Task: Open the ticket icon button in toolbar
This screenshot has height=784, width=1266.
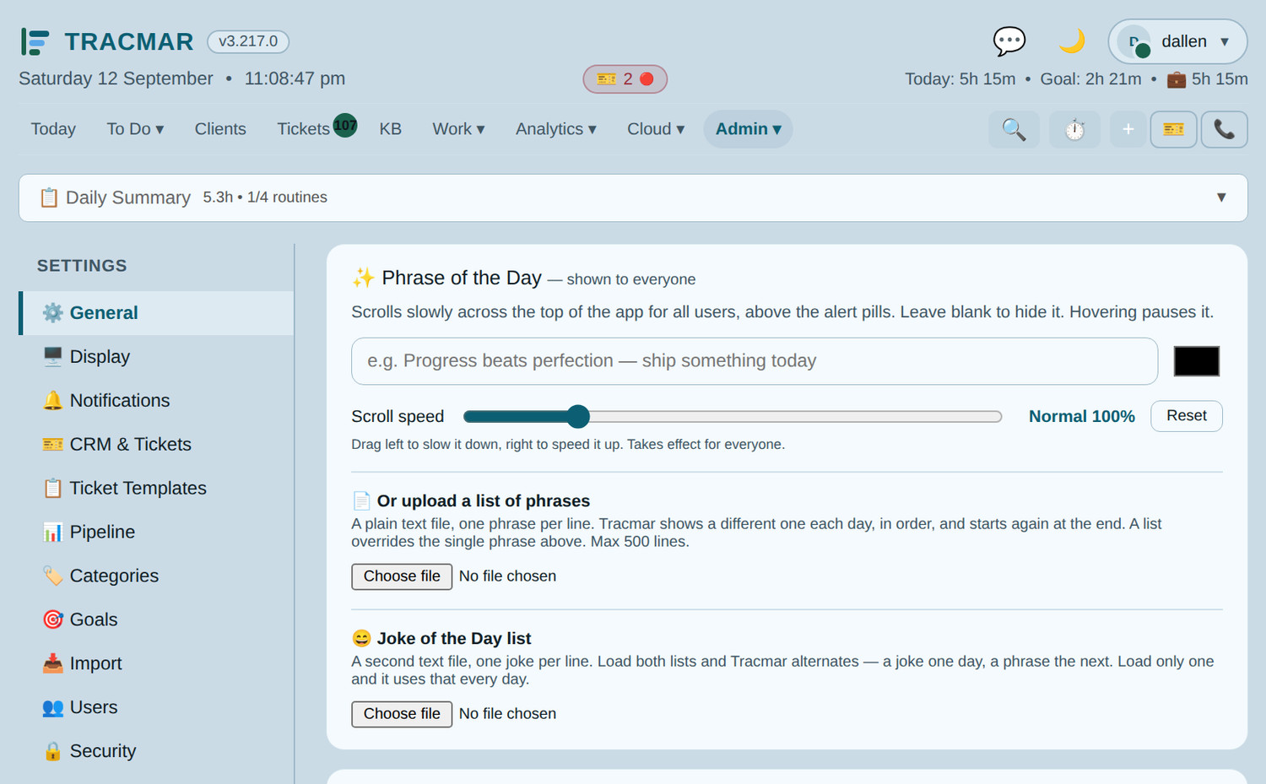Action: coord(1173,129)
